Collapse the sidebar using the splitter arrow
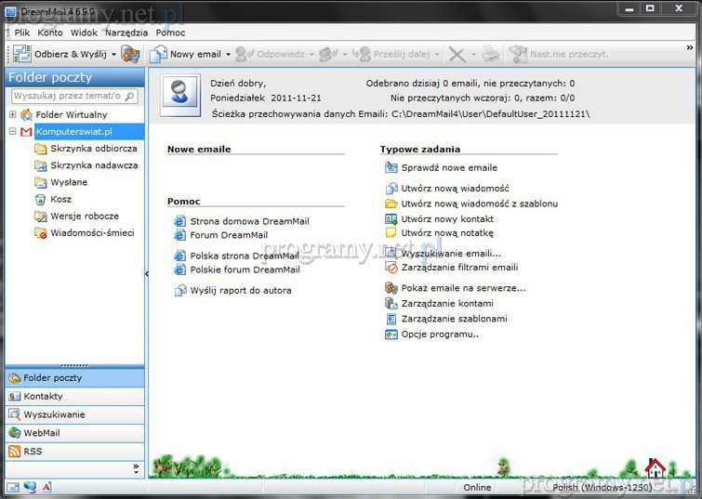 [147, 274]
